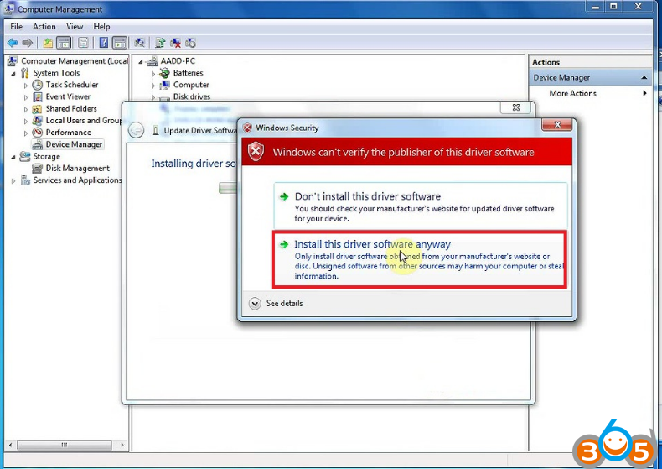The width and height of the screenshot is (662, 469).
Task: Click the Properties toolbar icon
Action: click(84, 43)
